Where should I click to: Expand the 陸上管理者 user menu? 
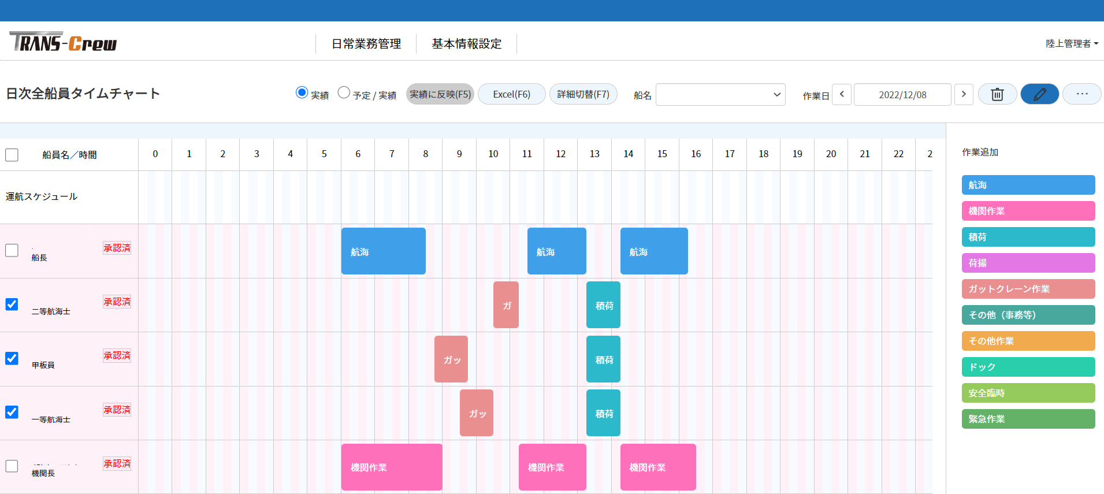click(x=1072, y=43)
